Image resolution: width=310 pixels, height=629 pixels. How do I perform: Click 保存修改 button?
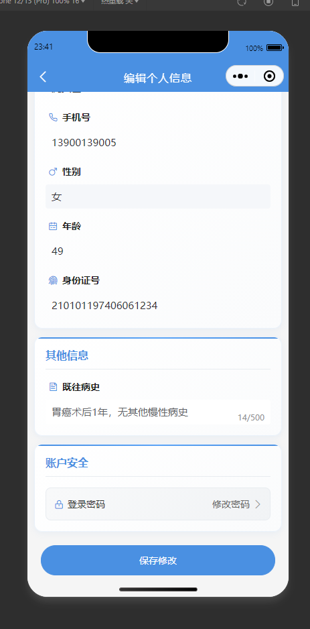coord(158,560)
